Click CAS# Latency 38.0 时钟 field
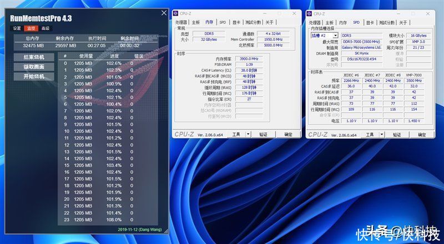Screen dimensions: 444x244 point(249,70)
